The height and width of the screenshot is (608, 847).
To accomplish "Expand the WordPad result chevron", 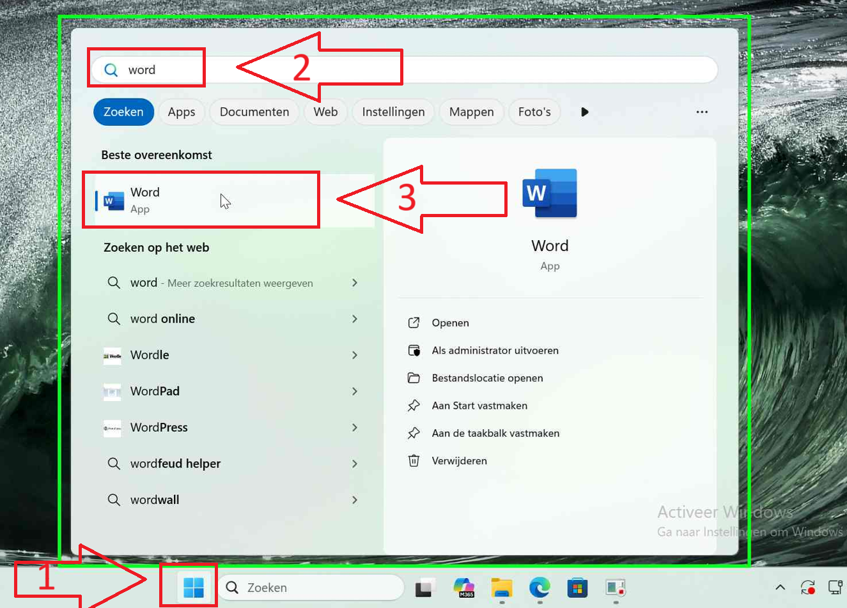I will tap(355, 391).
